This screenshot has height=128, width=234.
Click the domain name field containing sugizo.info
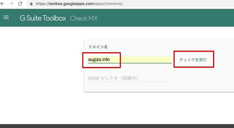[130, 60]
